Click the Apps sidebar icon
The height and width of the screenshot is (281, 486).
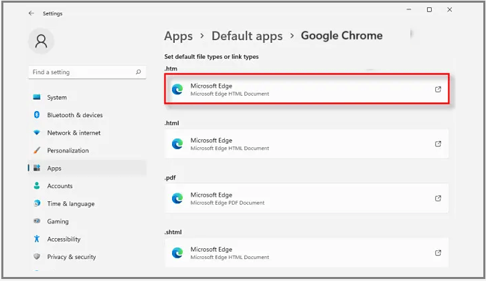click(37, 168)
